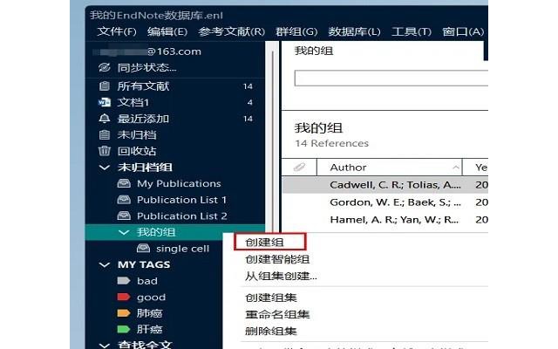Click the 文档1 count 4
This screenshot has height=349, width=558.
250,103
